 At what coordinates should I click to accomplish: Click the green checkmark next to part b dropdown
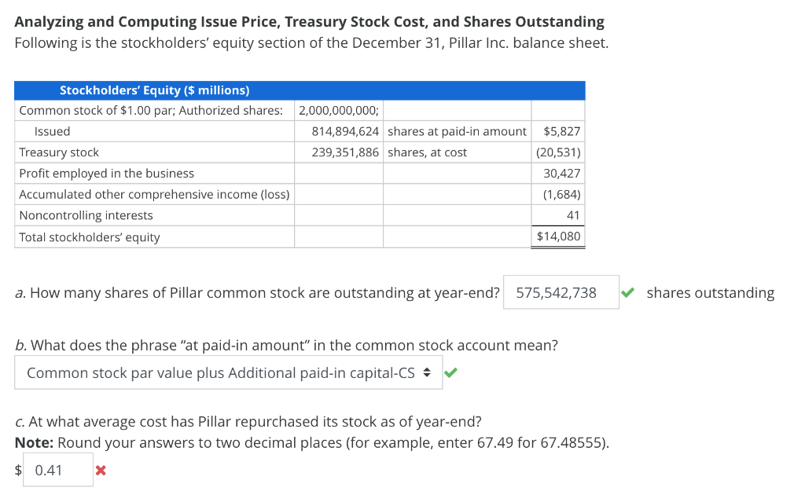tap(450, 372)
